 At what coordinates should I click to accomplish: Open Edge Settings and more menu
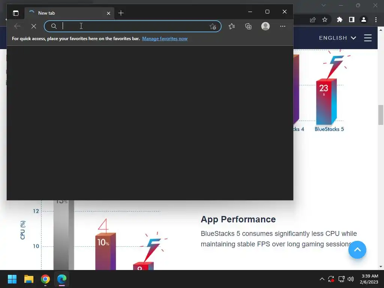point(283,26)
